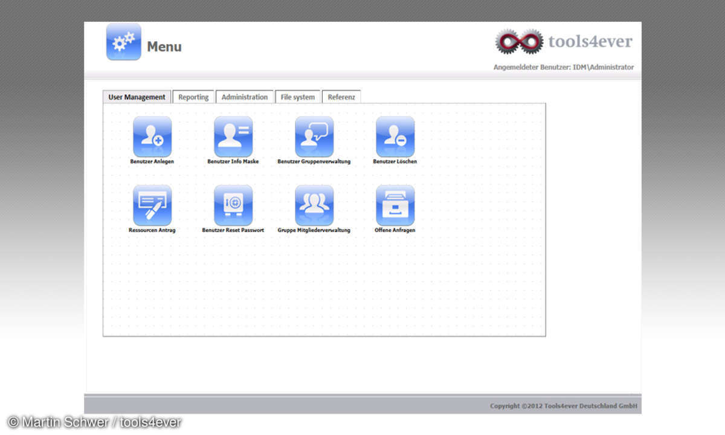Open the Gruppe Mitgliederverwaltung icon
The width and height of the screenshot is (725, 435).
pos(314,205)
